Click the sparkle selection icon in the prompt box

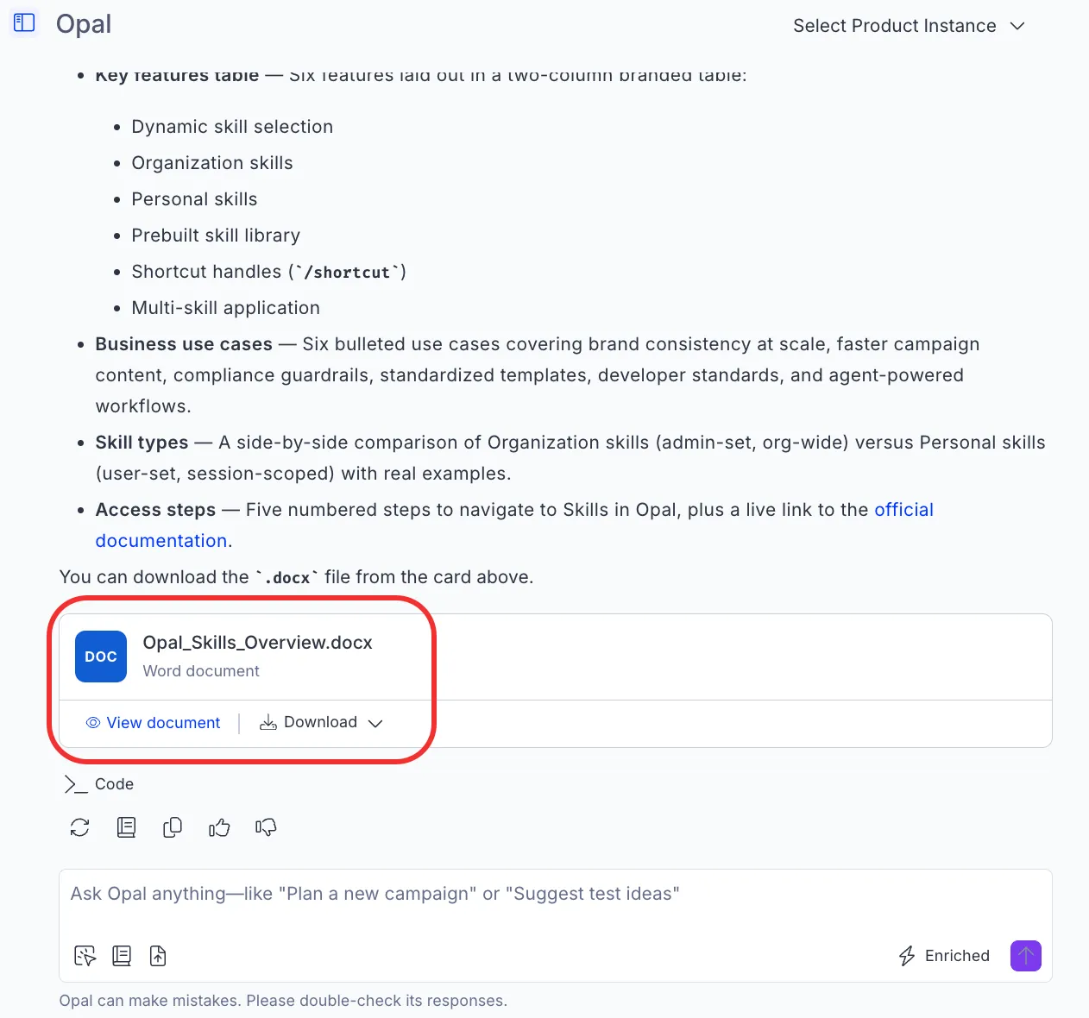(x=85, y=956)
